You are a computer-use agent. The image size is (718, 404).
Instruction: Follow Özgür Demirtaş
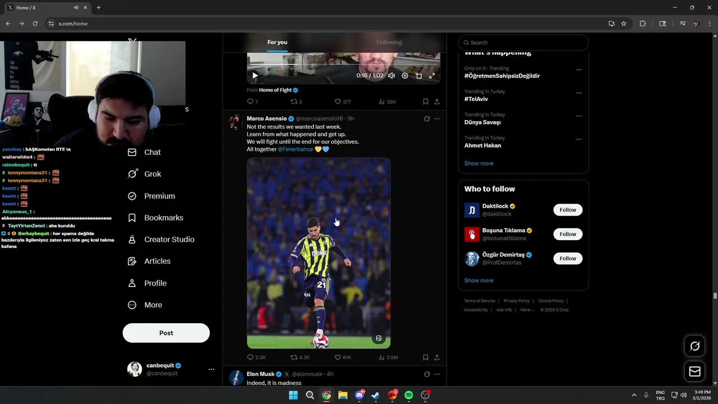(568, 259)
